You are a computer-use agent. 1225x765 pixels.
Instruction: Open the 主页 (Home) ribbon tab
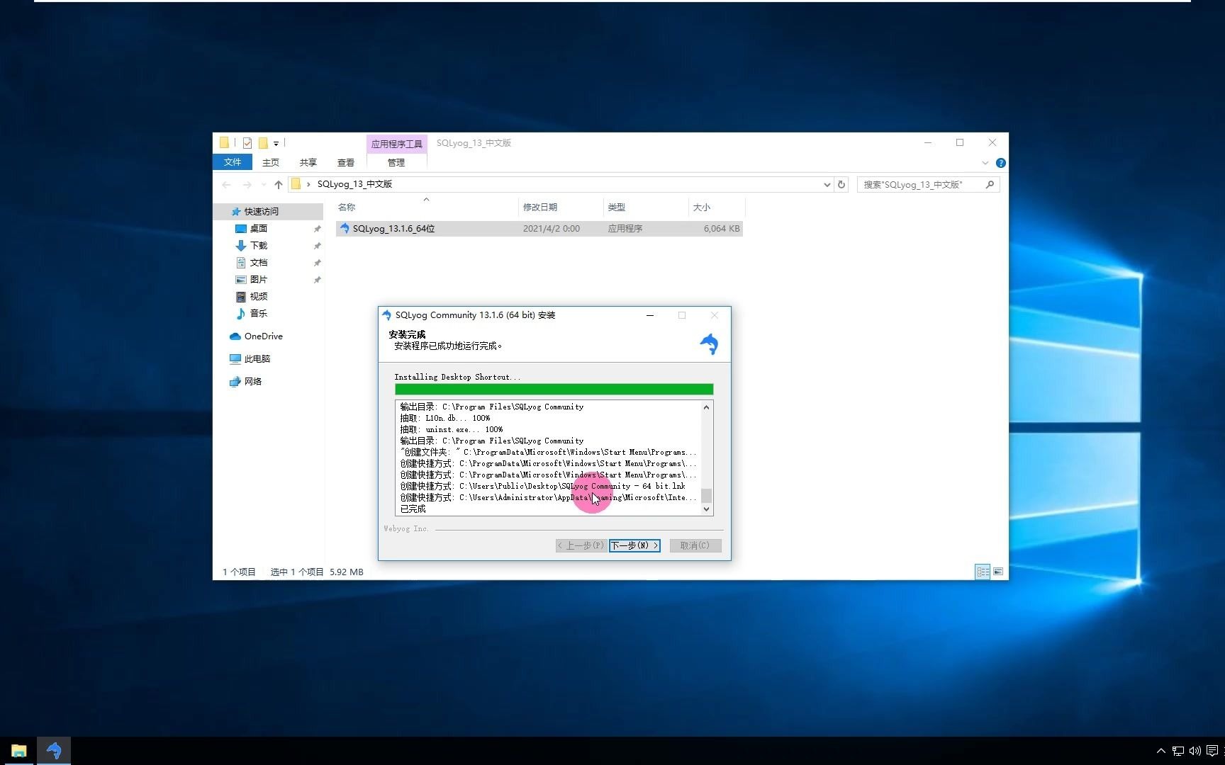(271, 162)
